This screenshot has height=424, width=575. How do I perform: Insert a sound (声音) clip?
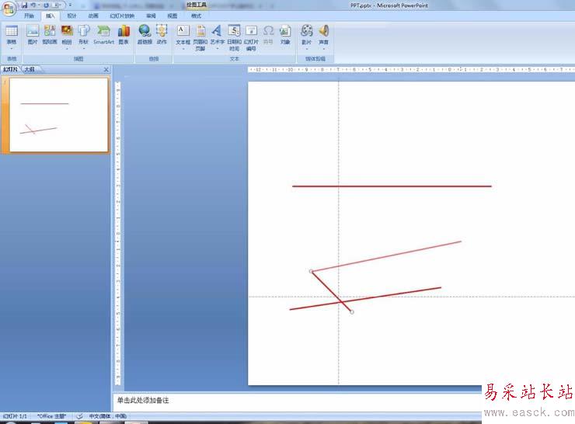pyautogui.click(x=323, y=35)
